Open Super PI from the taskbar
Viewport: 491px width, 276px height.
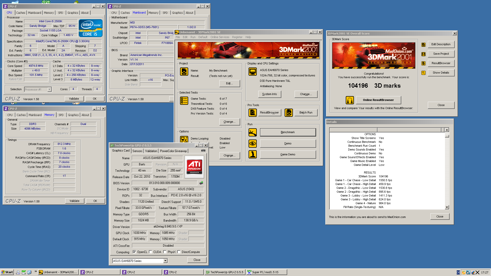(266, 272)
